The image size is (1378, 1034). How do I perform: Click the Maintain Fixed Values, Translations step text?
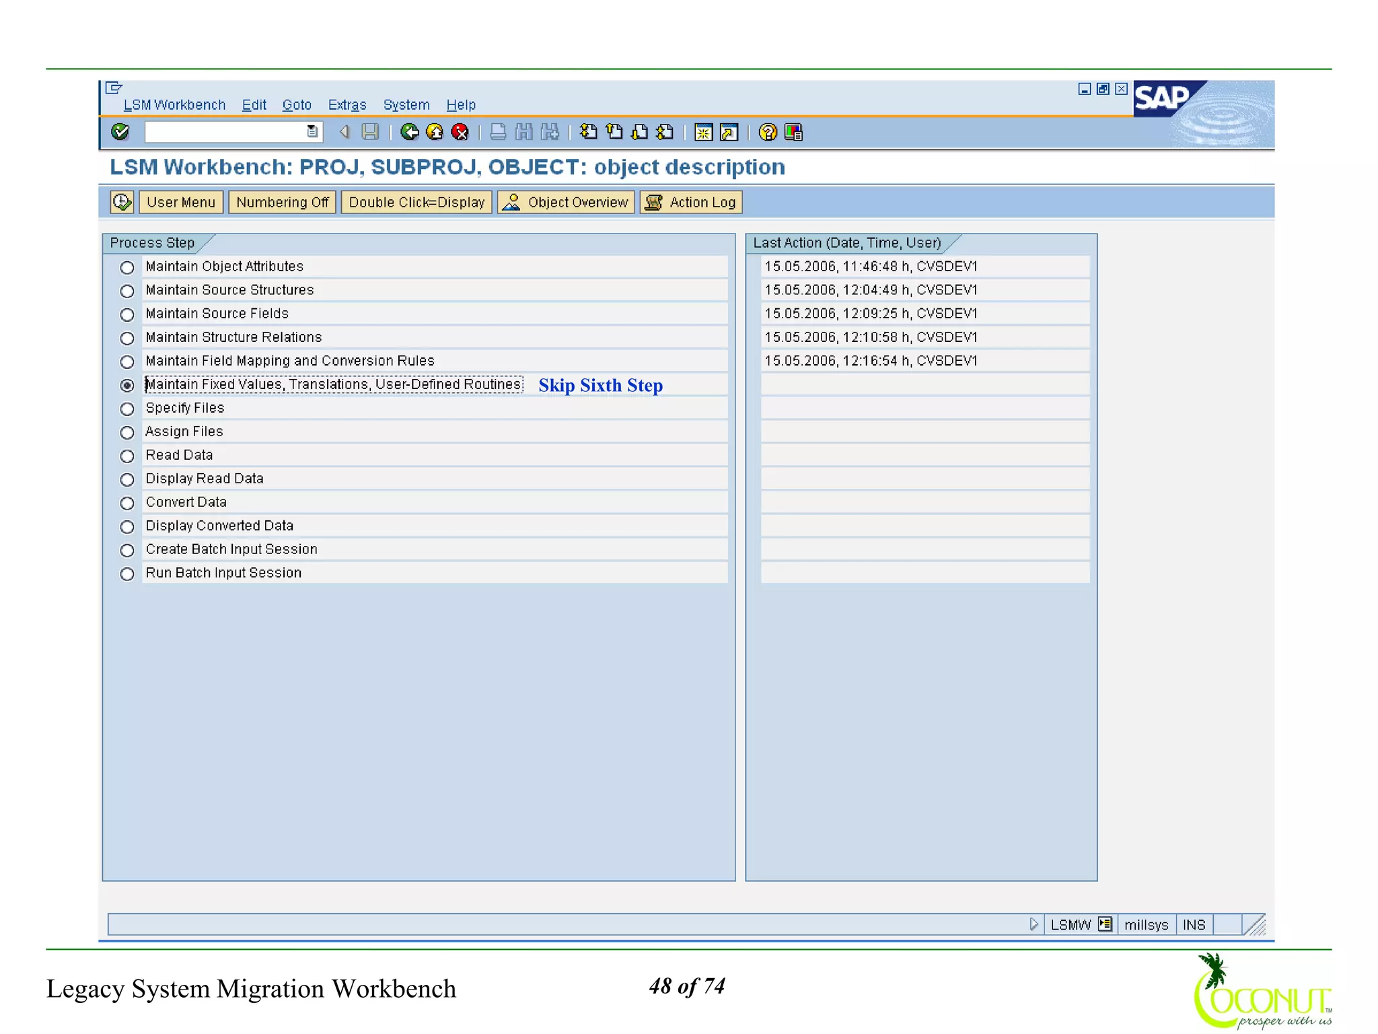tap(334, 384)
